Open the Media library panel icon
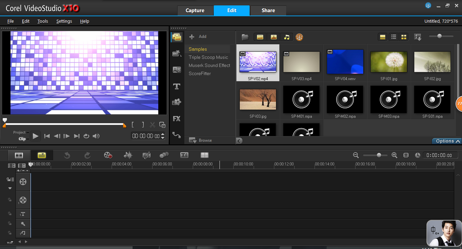462x249 pixels. coord(177,37)
